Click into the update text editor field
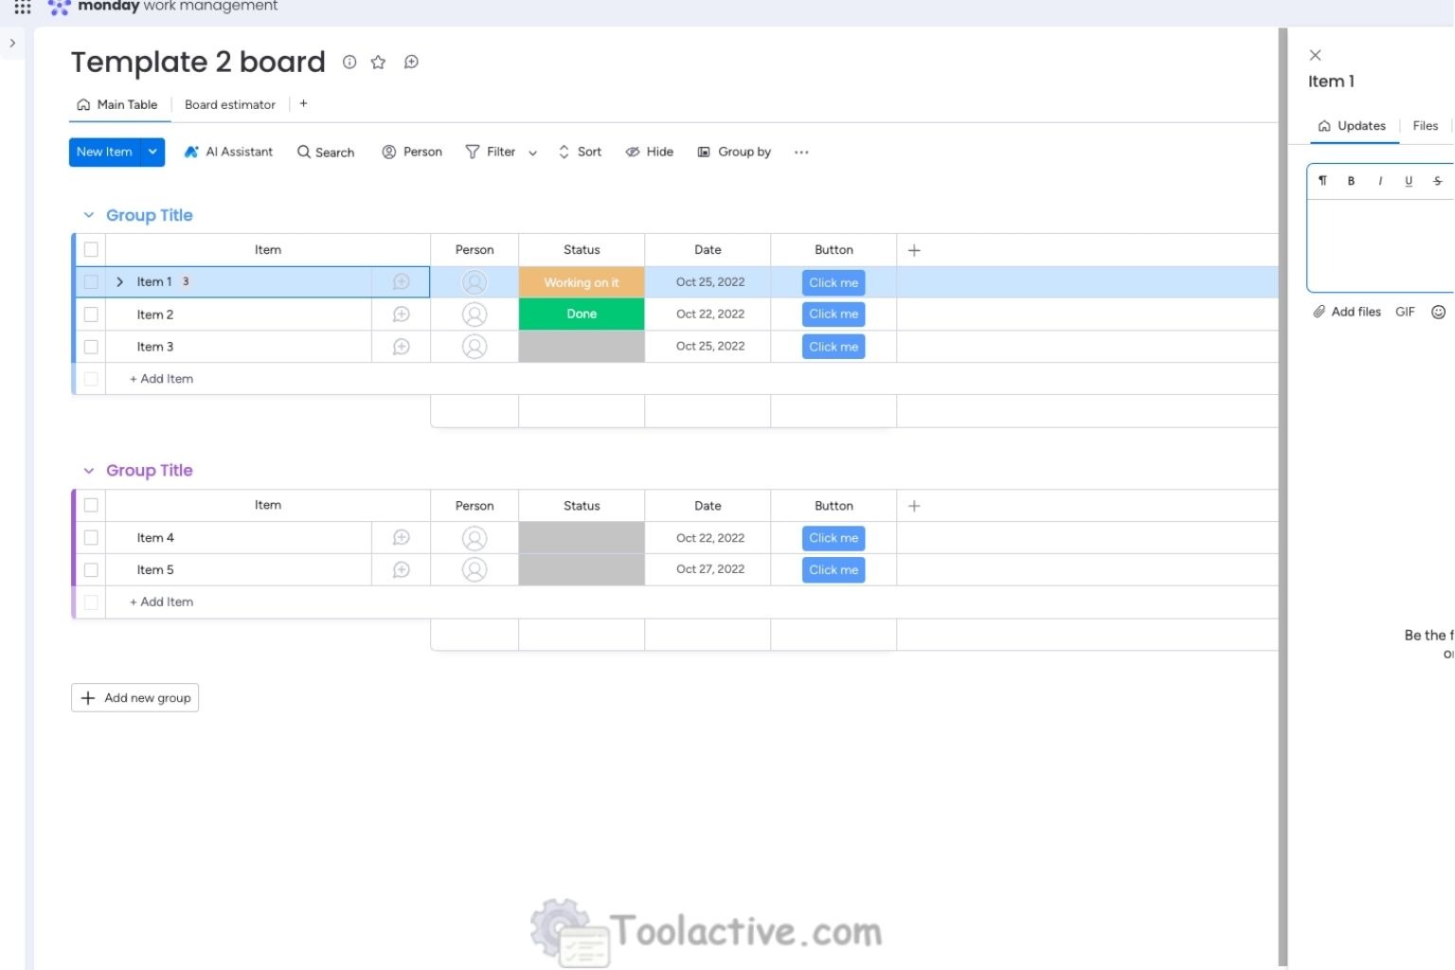The width and height of the screenshot is (1455, 970). click(1379, 242)
